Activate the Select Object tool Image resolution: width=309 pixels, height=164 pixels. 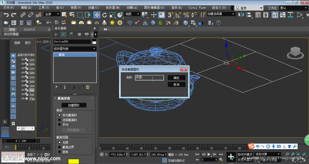(64, 15)
